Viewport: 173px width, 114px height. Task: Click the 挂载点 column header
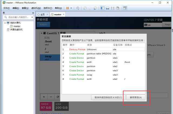(x=128, y=45)
